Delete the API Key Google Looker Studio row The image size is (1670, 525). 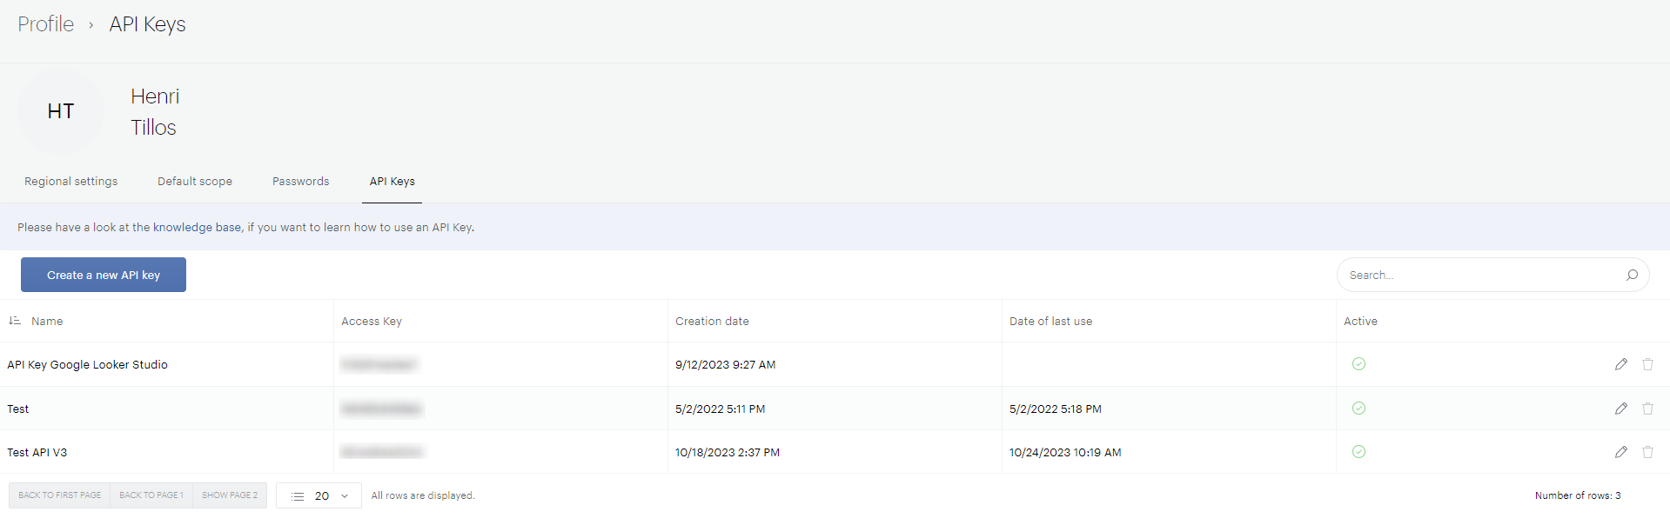pyautogui.click(x=1647, y=364)
